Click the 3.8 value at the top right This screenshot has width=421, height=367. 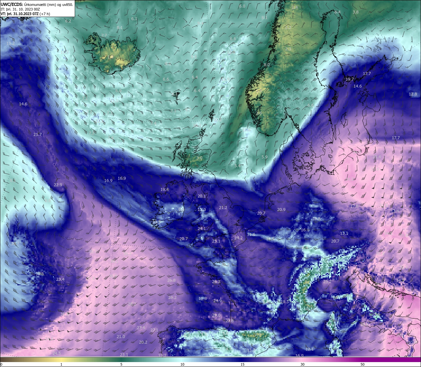[x=356, y=12]
